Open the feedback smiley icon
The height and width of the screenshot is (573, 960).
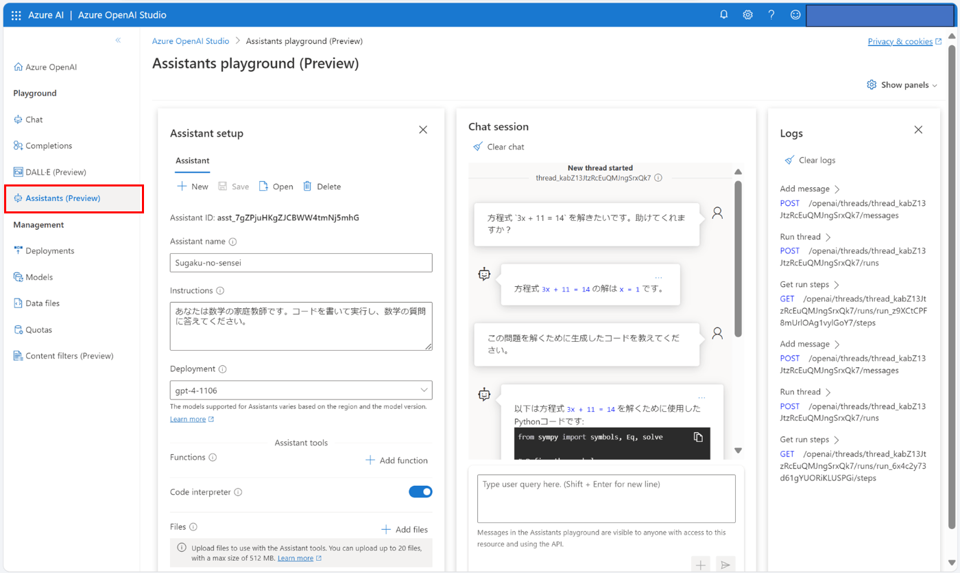coord(795,14)
